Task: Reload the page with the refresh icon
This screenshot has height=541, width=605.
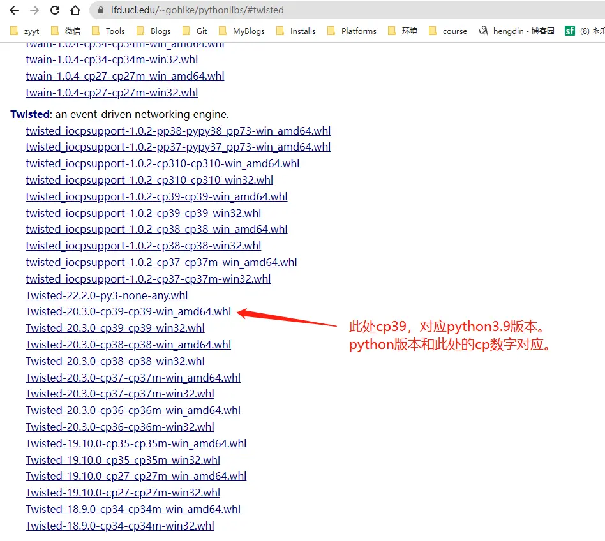Action: tap(55, 10)
